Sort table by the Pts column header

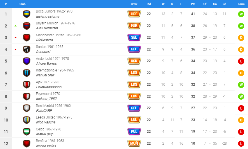click(x=193, y=4)
